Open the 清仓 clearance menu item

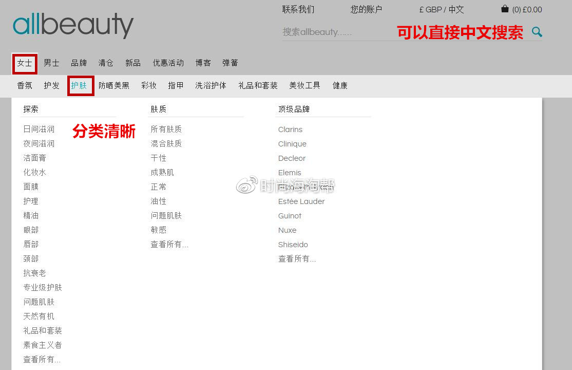pyautogui.click(x=106, y=63)
